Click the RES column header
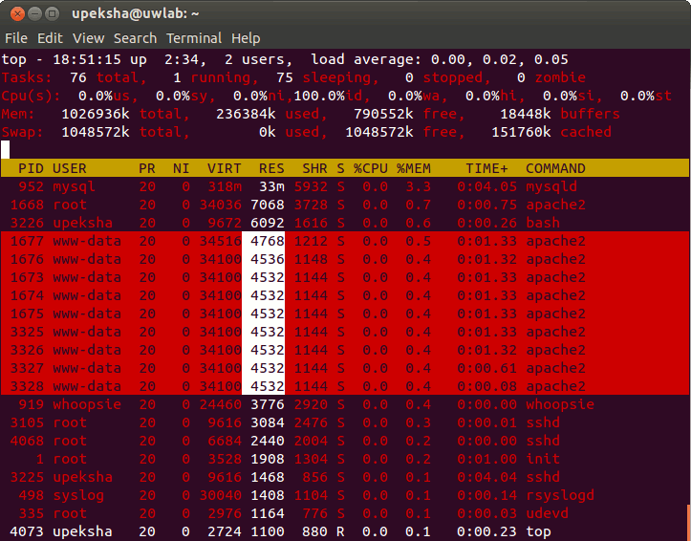 pyautogui.click(x=271, y=168)
